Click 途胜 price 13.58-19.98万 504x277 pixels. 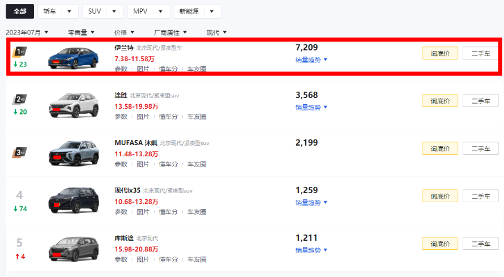coord(136,106)
